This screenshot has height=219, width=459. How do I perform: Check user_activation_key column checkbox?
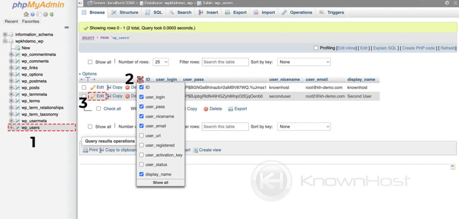click(141, 155)
